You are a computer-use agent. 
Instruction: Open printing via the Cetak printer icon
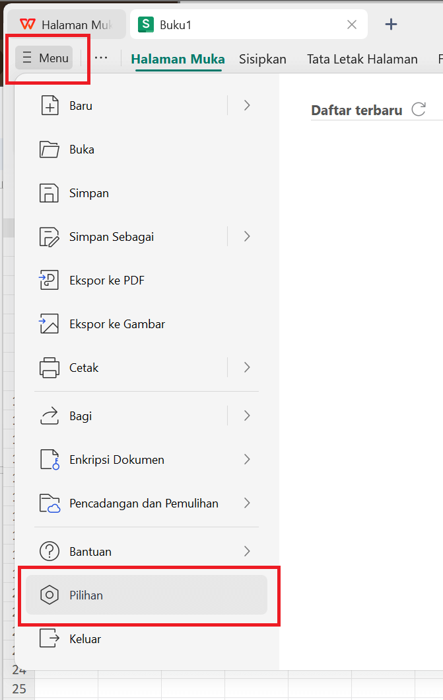point(48,367)
